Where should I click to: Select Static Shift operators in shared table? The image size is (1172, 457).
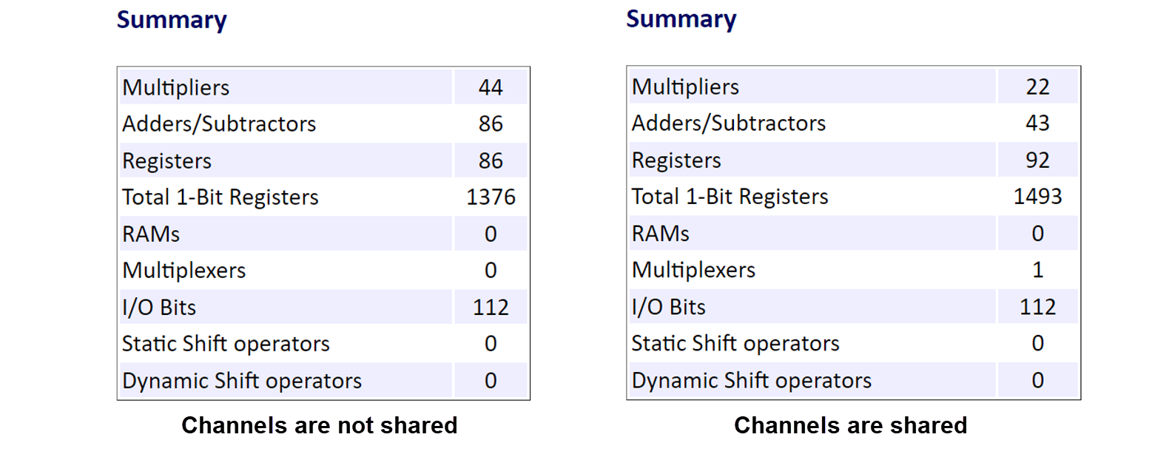(x=735, y=343)
